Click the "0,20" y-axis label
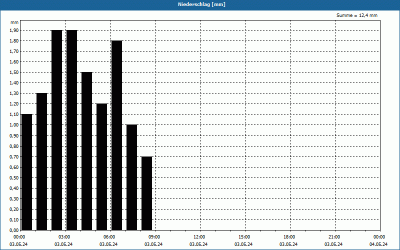 pos(14,209)
